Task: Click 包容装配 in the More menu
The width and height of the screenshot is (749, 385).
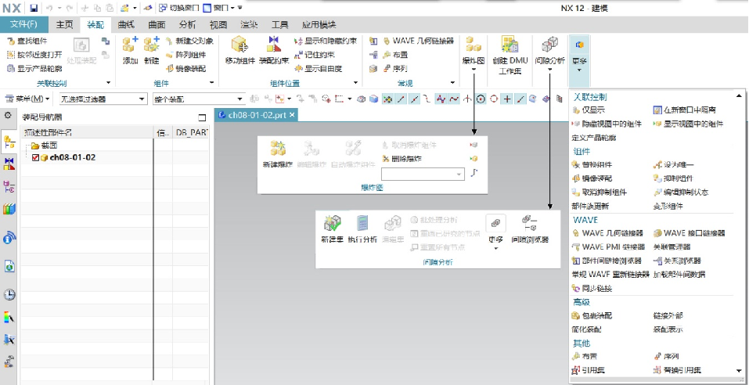Action: pos(592,315)
